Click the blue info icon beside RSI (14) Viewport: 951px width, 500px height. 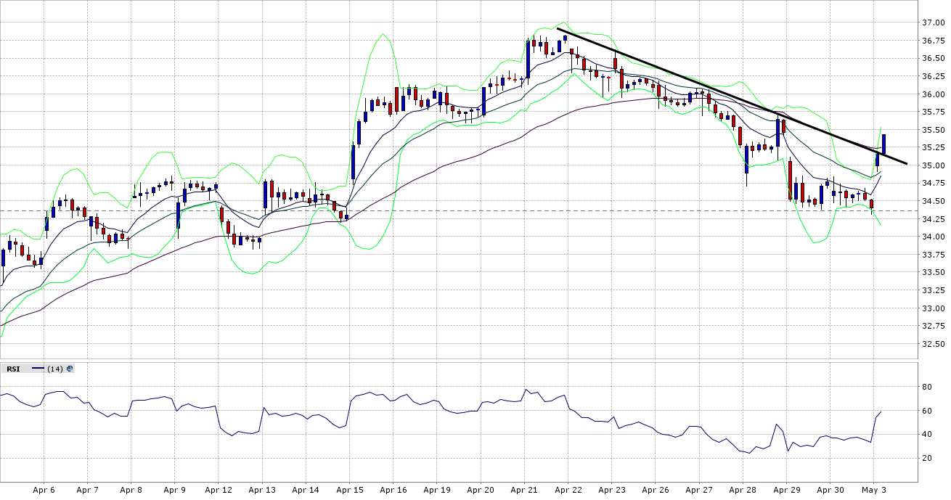click(x=70, y=369)
